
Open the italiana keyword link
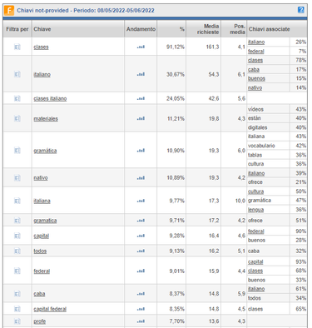pyautogui.click(x=42, y=201)
